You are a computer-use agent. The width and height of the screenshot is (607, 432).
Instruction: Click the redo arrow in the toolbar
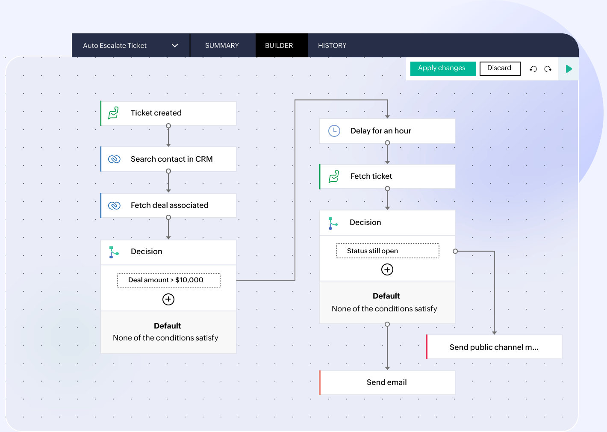click(x=548, y=68)
